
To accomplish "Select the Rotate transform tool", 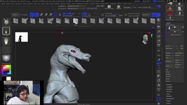I will [51, 15].
